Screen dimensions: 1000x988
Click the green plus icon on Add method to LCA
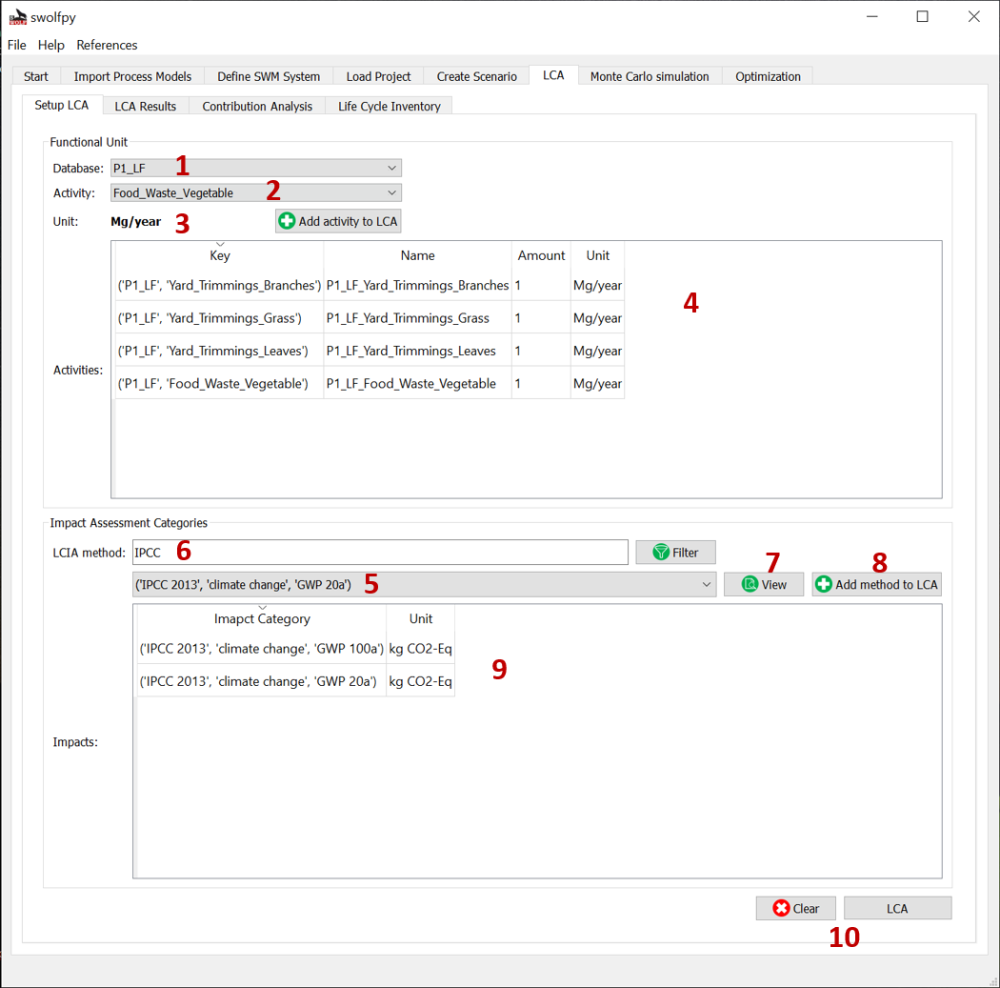click(824, 584)
